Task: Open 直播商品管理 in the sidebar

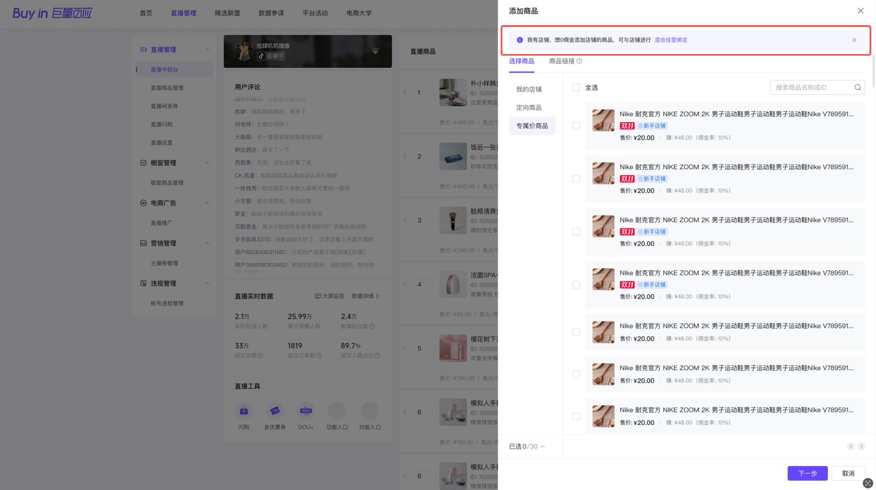Action: 167,88
